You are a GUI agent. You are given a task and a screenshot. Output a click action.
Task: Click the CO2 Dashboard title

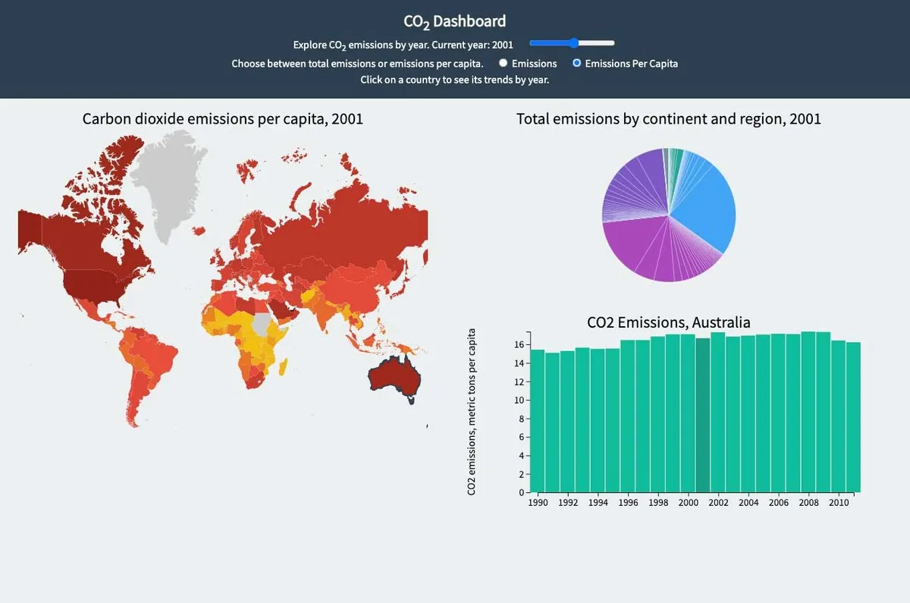[x=455, y=22]
